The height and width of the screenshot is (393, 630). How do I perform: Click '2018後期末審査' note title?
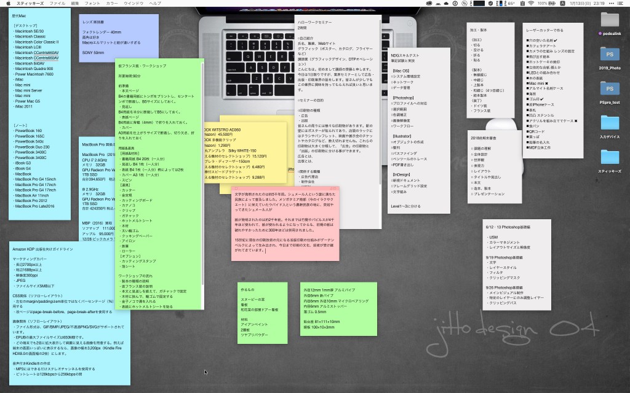484,138
